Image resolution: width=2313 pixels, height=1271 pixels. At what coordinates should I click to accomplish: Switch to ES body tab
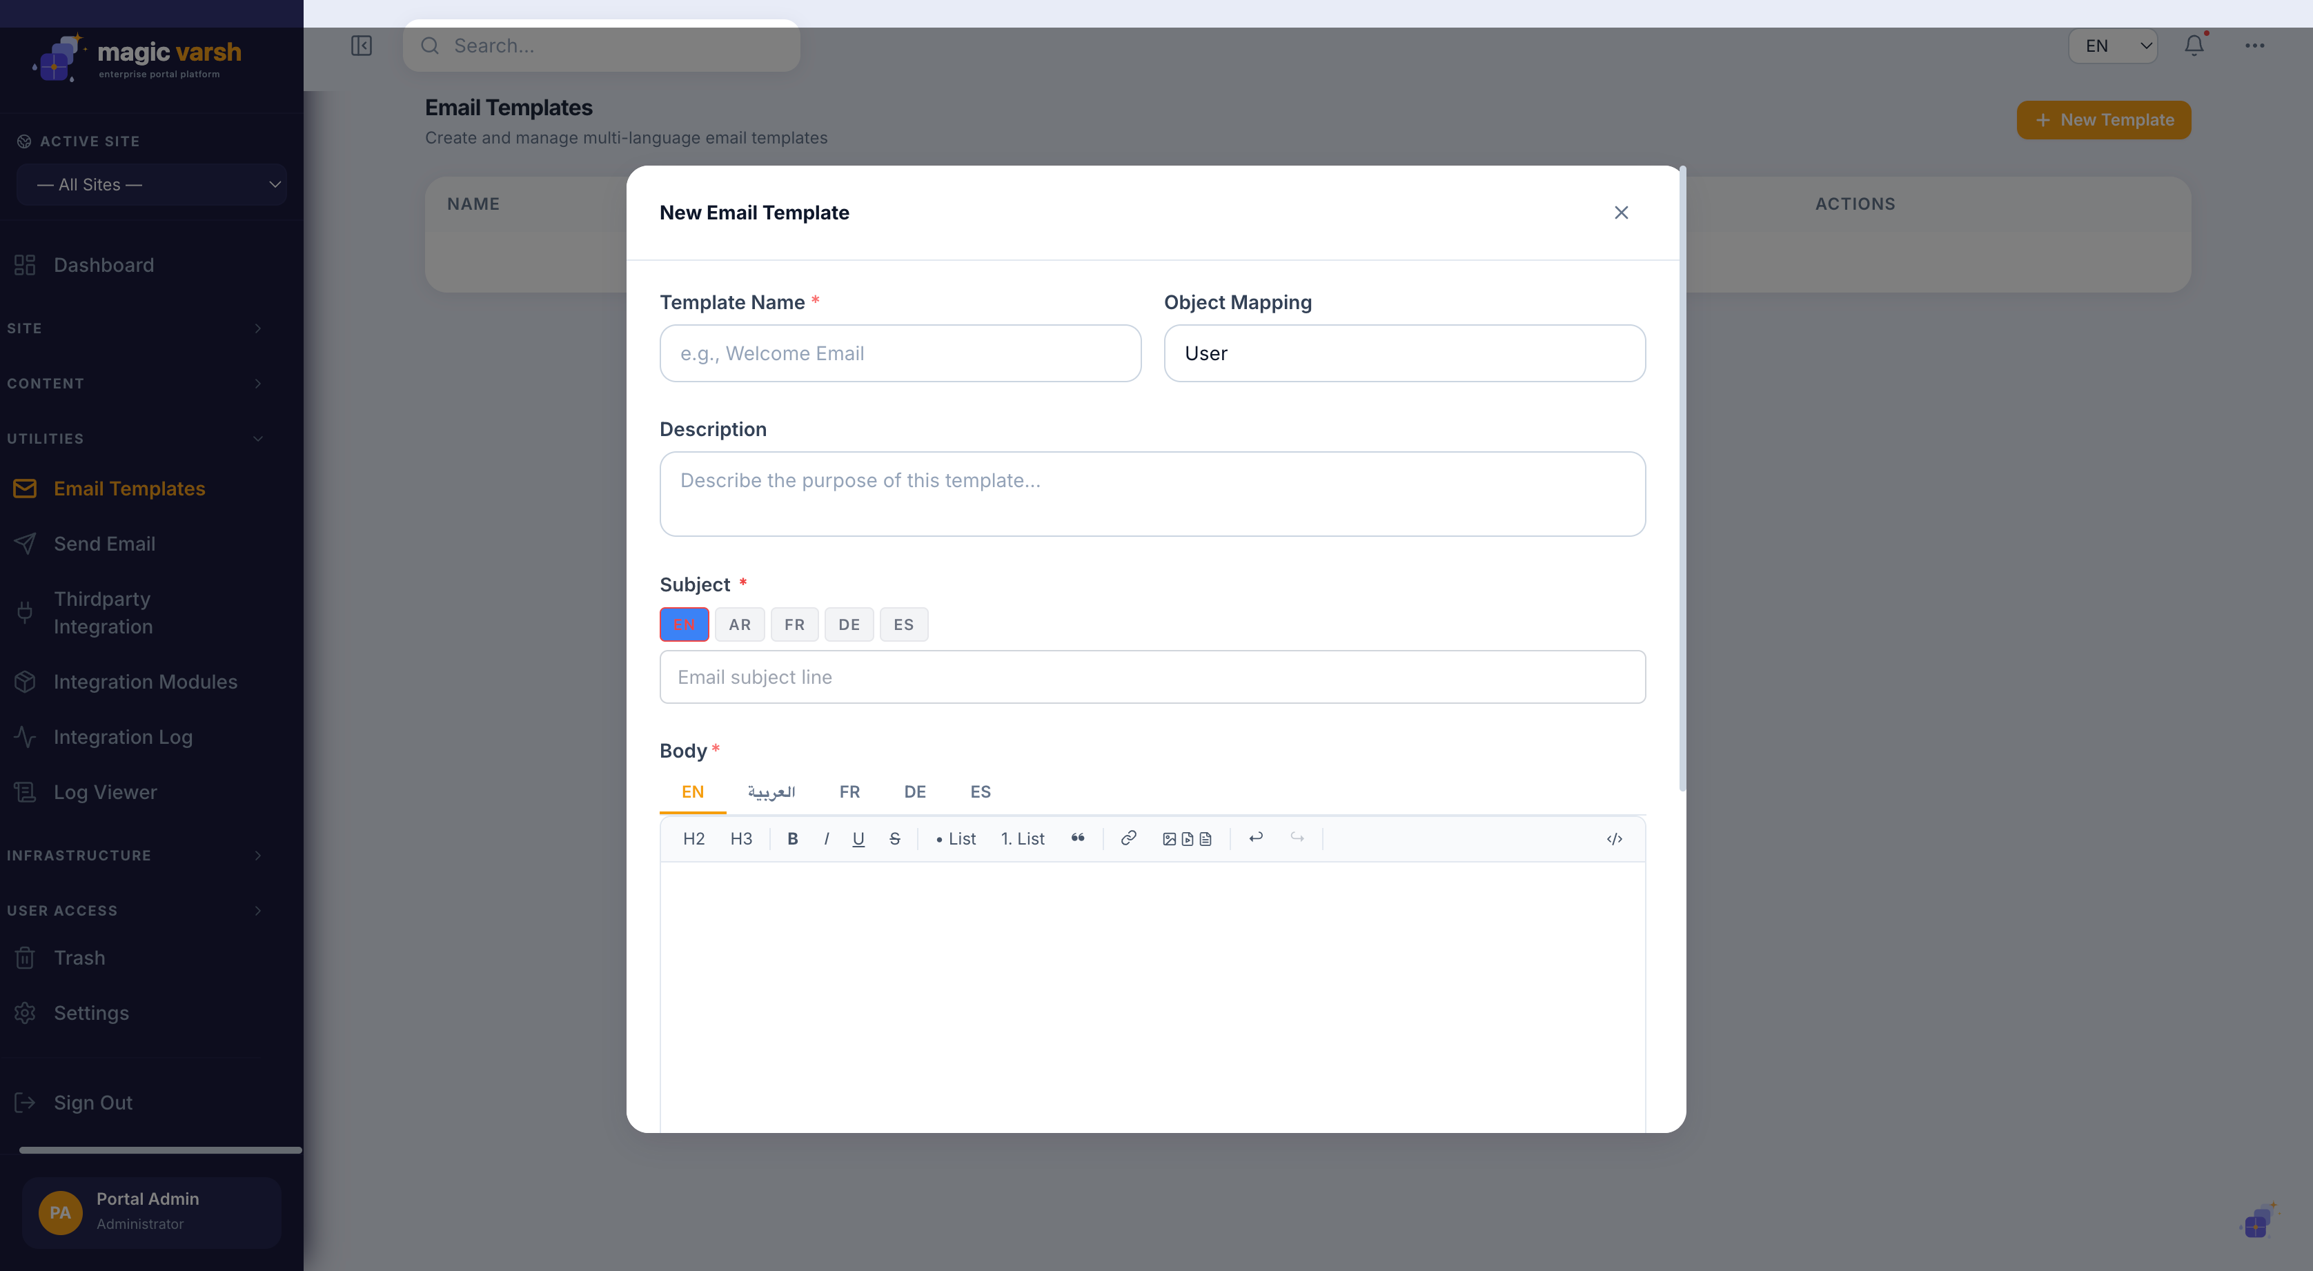[x=980, y=791]
